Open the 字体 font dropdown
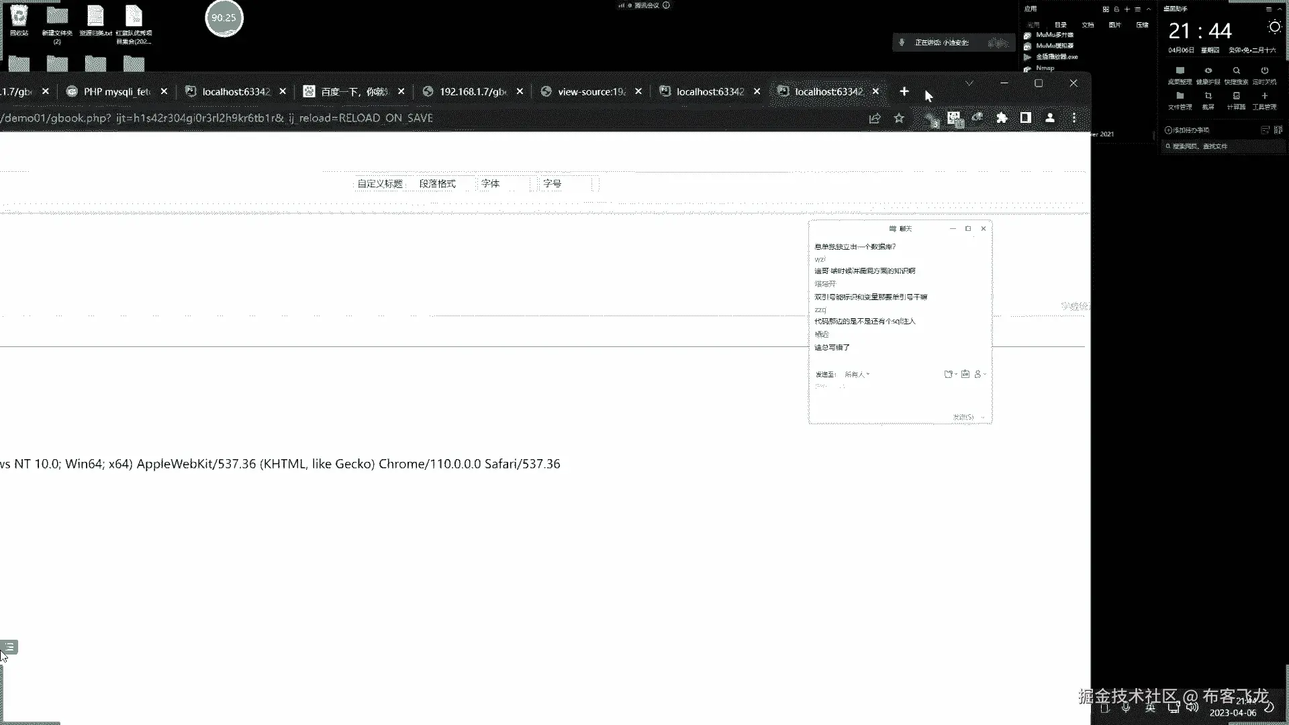 click(491, 184)
